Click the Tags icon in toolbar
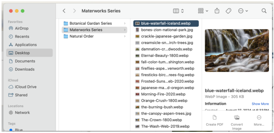This screenshot has height=133, width=274. pyautogui.click(x=229, y=11)
